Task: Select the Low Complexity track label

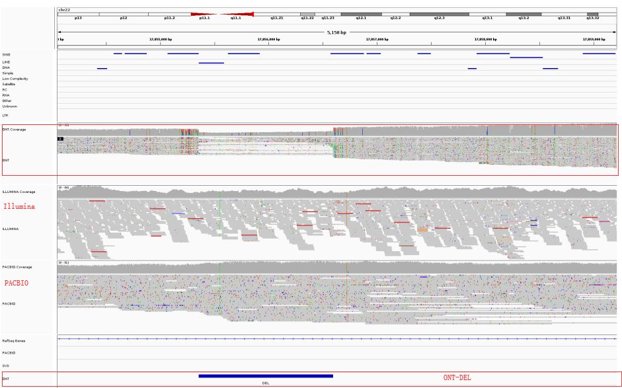Action: [15, 79]
